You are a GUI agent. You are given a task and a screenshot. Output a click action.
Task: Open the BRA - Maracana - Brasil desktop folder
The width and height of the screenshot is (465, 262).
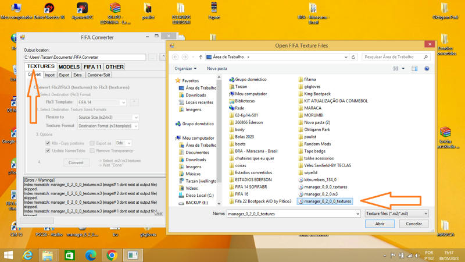coord(313,13)
